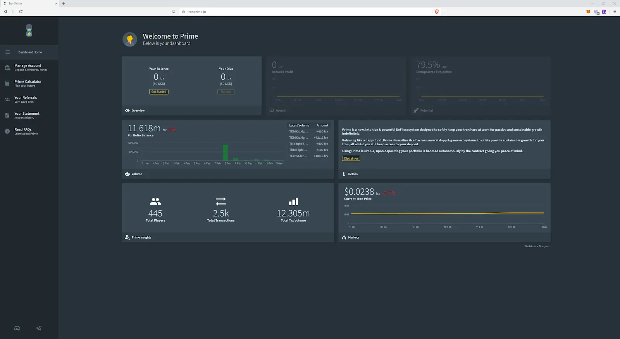Click the Total Players people icon
The image size is (620, 339).
tap(155, 201)
